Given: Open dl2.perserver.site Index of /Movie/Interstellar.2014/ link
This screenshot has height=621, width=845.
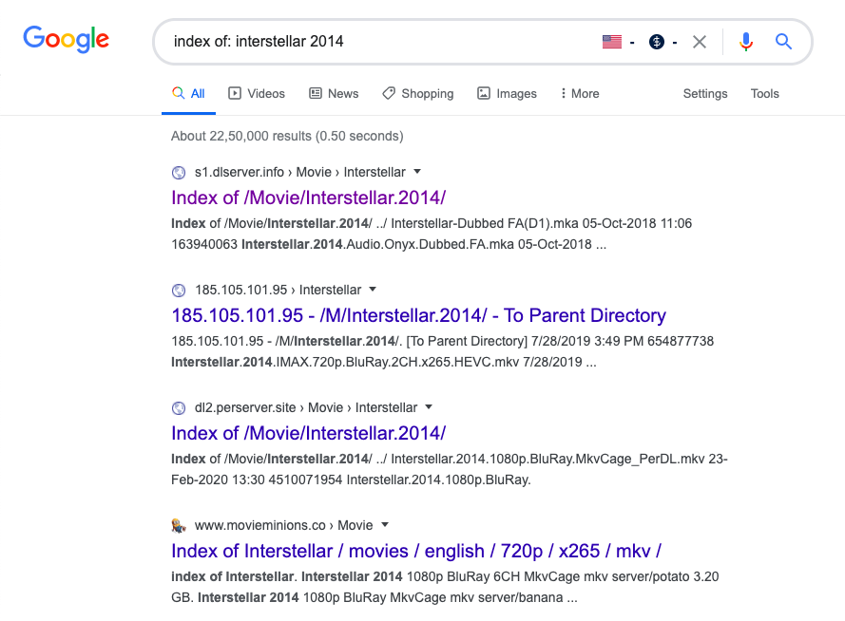Looking at the screenshot, I should click(308, 433).
